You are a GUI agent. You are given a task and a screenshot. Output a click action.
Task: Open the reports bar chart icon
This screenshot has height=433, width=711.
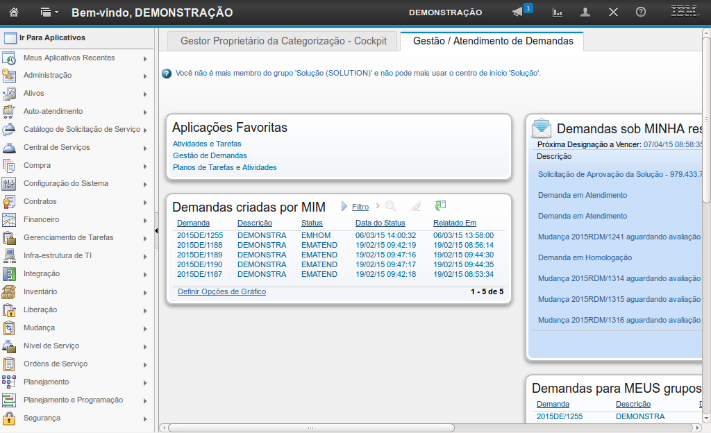point(557,12)
